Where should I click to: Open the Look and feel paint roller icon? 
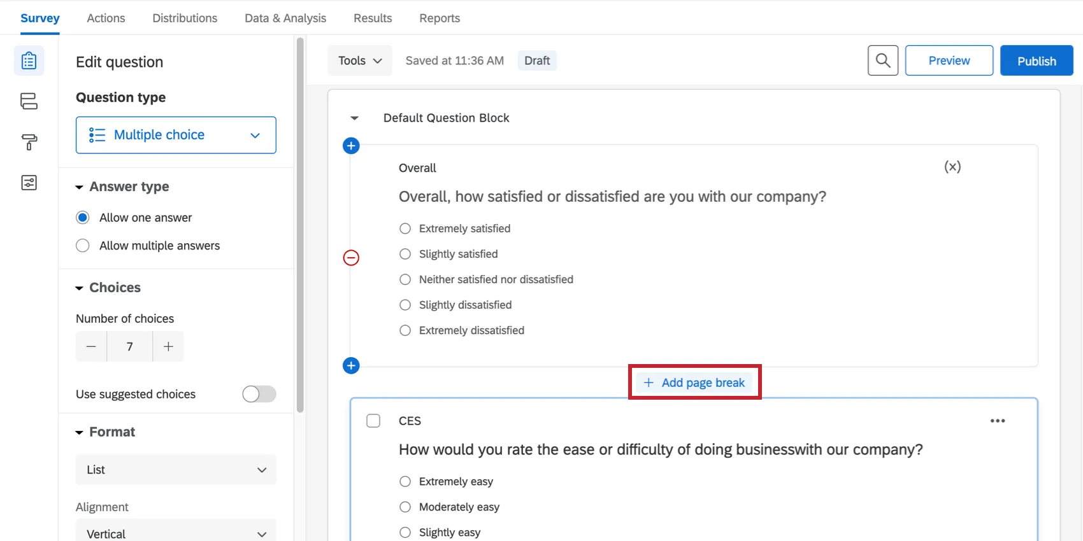(x=29, y=142)
